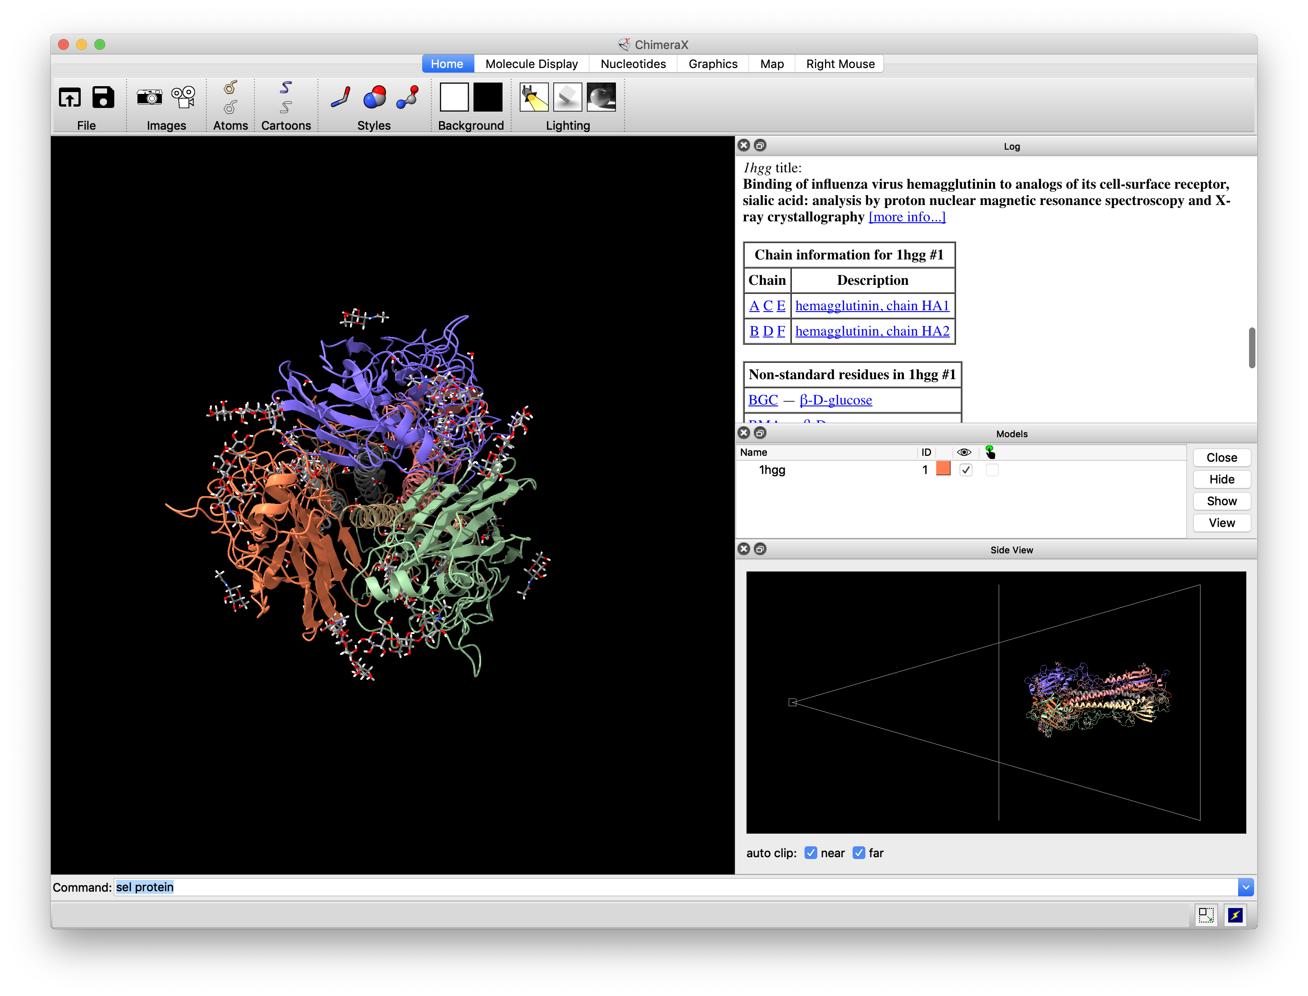The height and width of the screenshot is (996, 1308).
Task: Click the movie recording icon
Action: point(183,97)
